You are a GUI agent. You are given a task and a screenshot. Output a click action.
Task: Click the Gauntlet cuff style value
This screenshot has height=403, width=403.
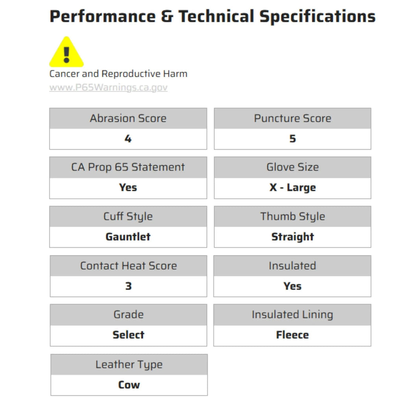coord(128,237)
